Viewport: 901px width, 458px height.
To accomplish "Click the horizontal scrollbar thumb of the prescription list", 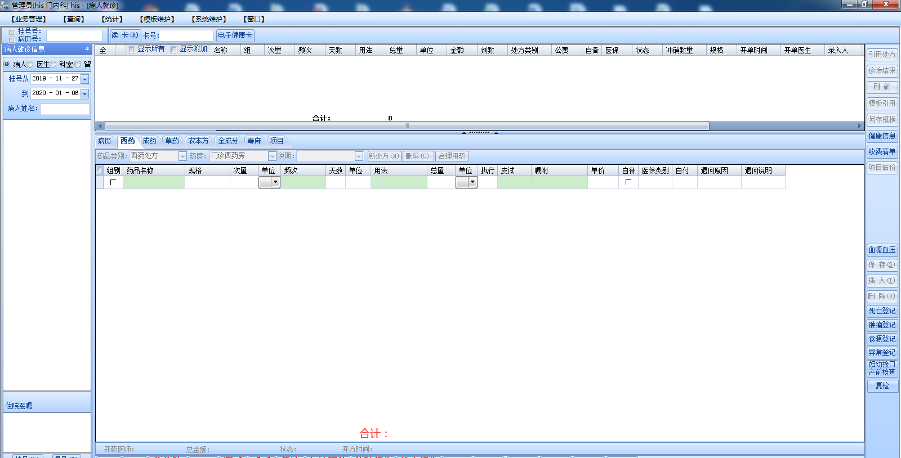I will 407,126.
